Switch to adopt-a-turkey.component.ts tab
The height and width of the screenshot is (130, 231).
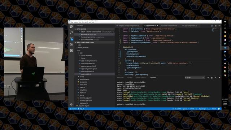coord(128,26)
